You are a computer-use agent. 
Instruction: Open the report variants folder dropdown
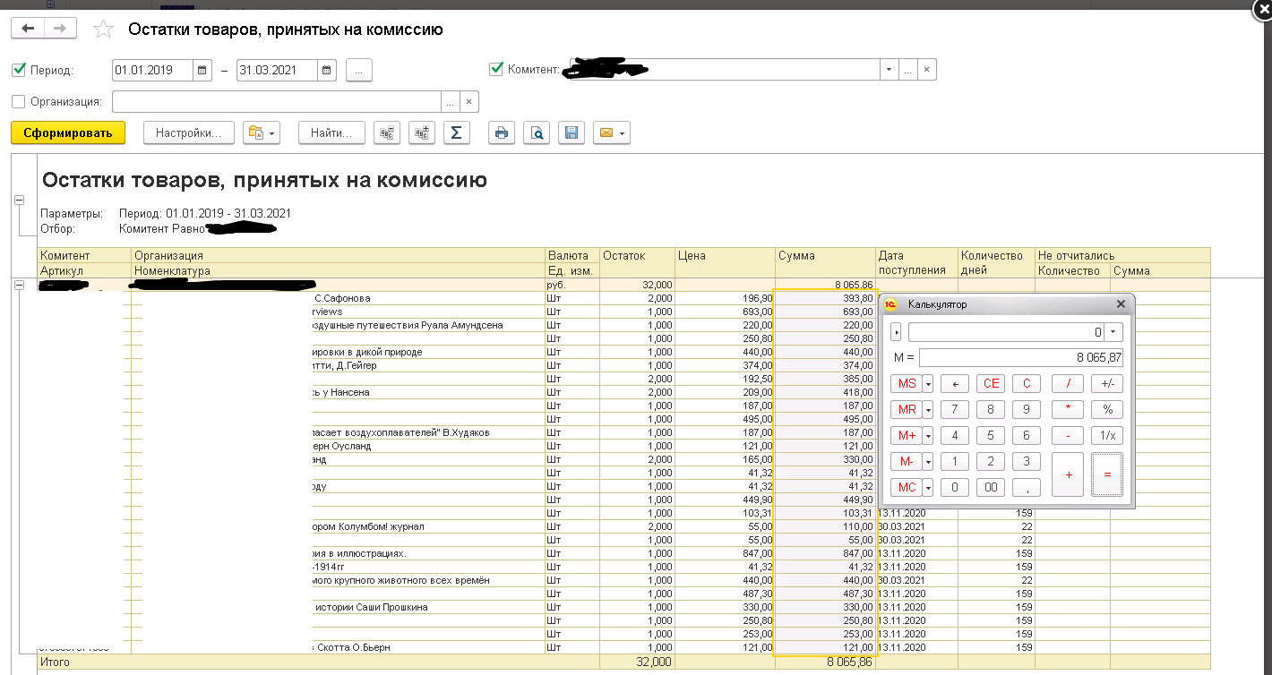[262, 133]
